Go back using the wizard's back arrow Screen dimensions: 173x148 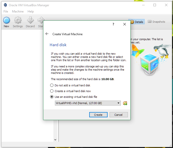[x=47, y=34]
